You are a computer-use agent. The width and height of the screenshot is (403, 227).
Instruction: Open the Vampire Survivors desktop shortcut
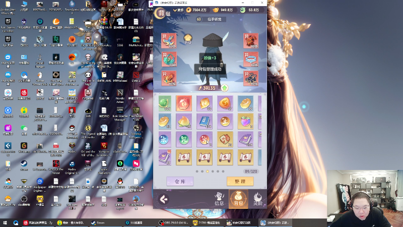click(x=104, y=149)
